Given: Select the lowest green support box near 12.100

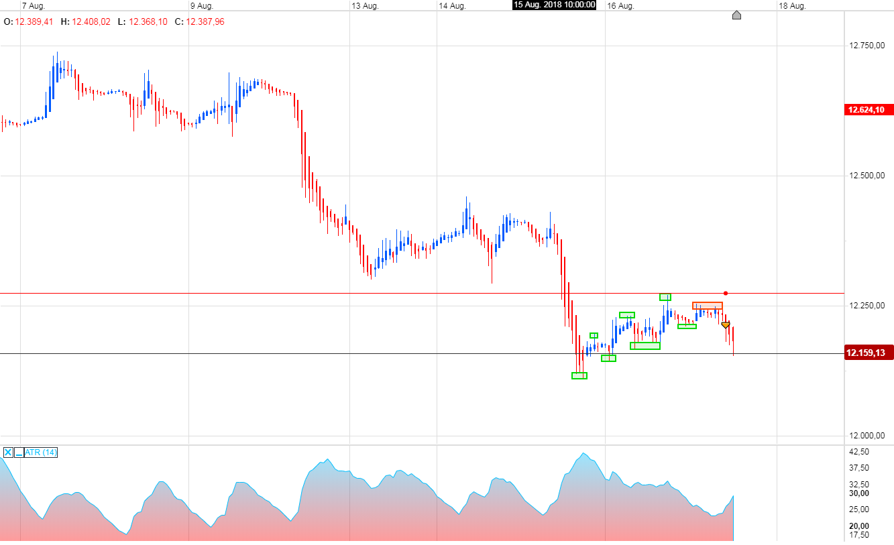Looking at the screenshot, I should pyautogui.click(x=579, y=375).
